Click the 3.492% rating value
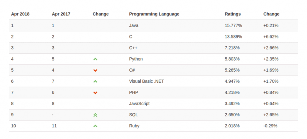The height and width of the screenshot is (139, 307). [x=232, y=104]
